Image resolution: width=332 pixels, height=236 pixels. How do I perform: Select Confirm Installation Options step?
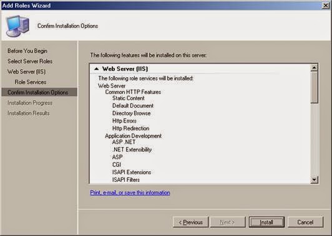point(39,92)
